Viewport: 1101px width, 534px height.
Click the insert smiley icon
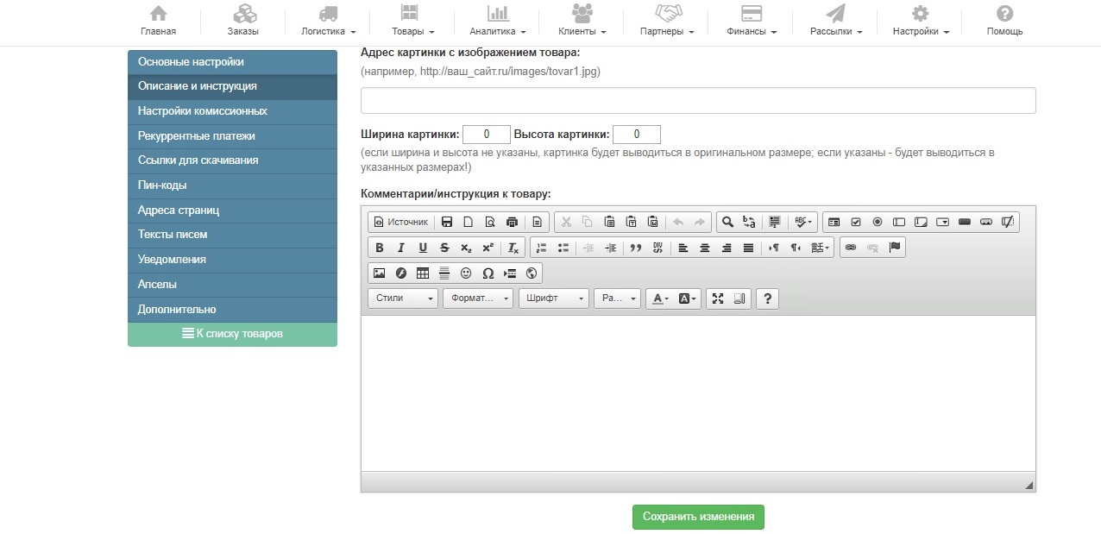coord(466,273)
